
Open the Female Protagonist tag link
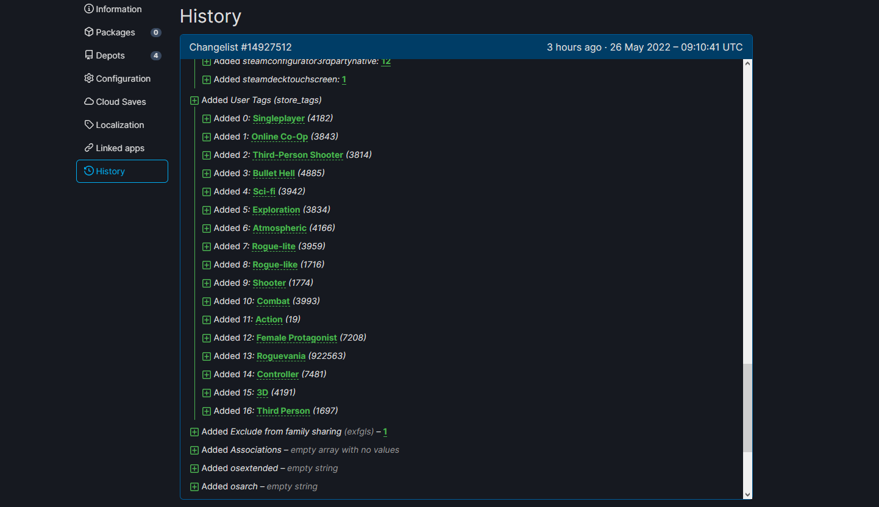296,338
